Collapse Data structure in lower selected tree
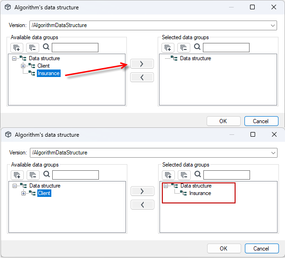The width and height of the screenshot is (285, 258). click(166, 186)
